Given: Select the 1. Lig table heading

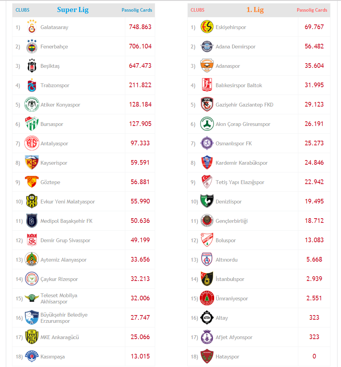Looking at the screenshot, I should click(255, 10).
